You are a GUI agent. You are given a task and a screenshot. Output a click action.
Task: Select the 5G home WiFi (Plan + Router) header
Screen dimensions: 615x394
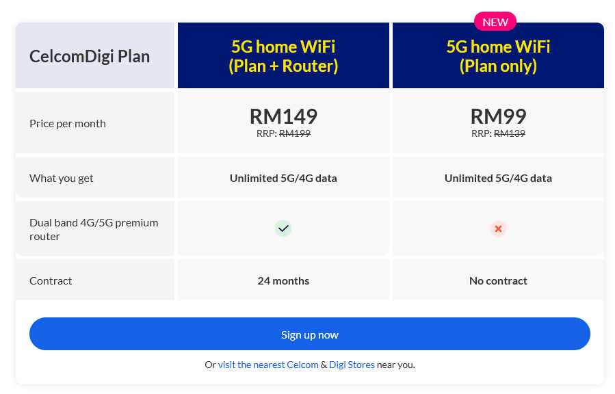point(283,55)
